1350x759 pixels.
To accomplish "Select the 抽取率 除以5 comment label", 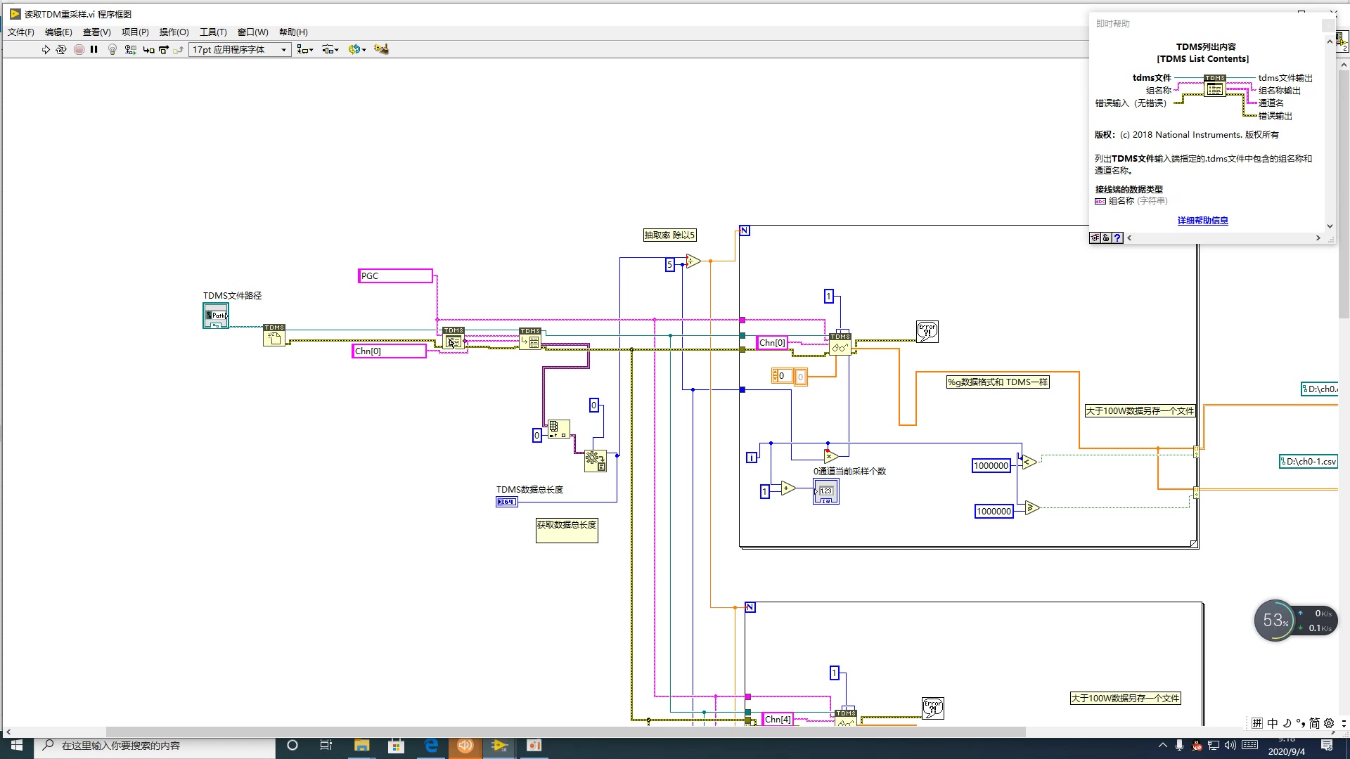I will tap(670, 235).
